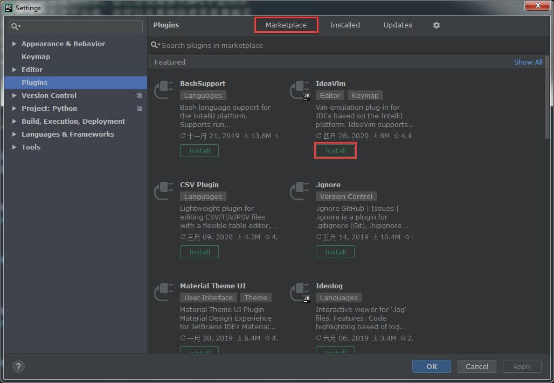Install the BashSupport plugin

199,151
